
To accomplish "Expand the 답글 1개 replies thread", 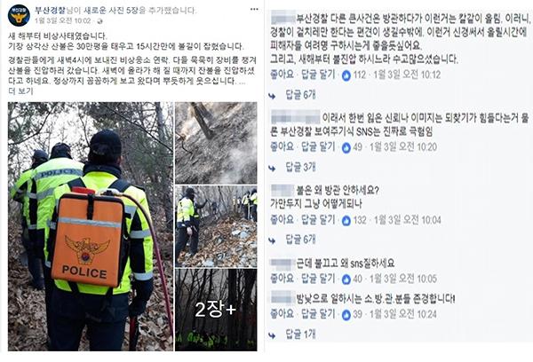I will click(300, 334).
